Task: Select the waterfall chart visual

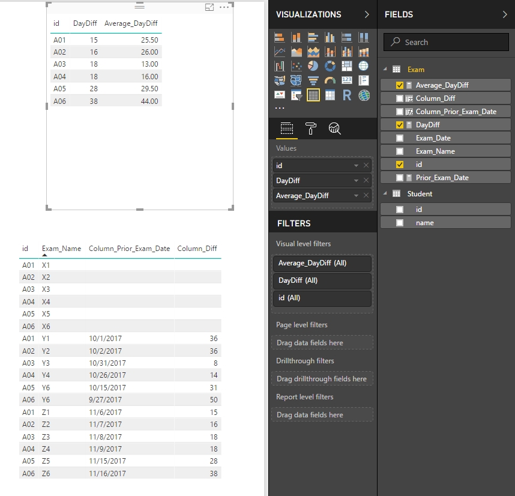Action: 280,66
